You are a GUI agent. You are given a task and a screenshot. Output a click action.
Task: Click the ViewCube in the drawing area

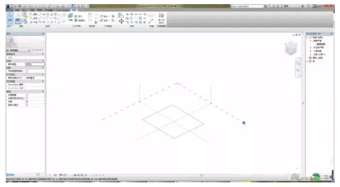[x=291, y=48]
